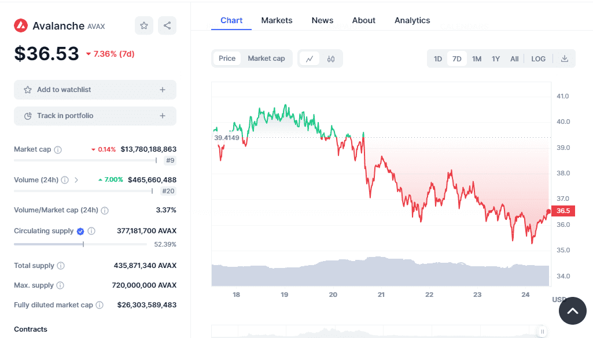Viewport: 593px width, 338px height.
Task: Click the 7.36% (7d) change indicator
Action: click(110, 54)
